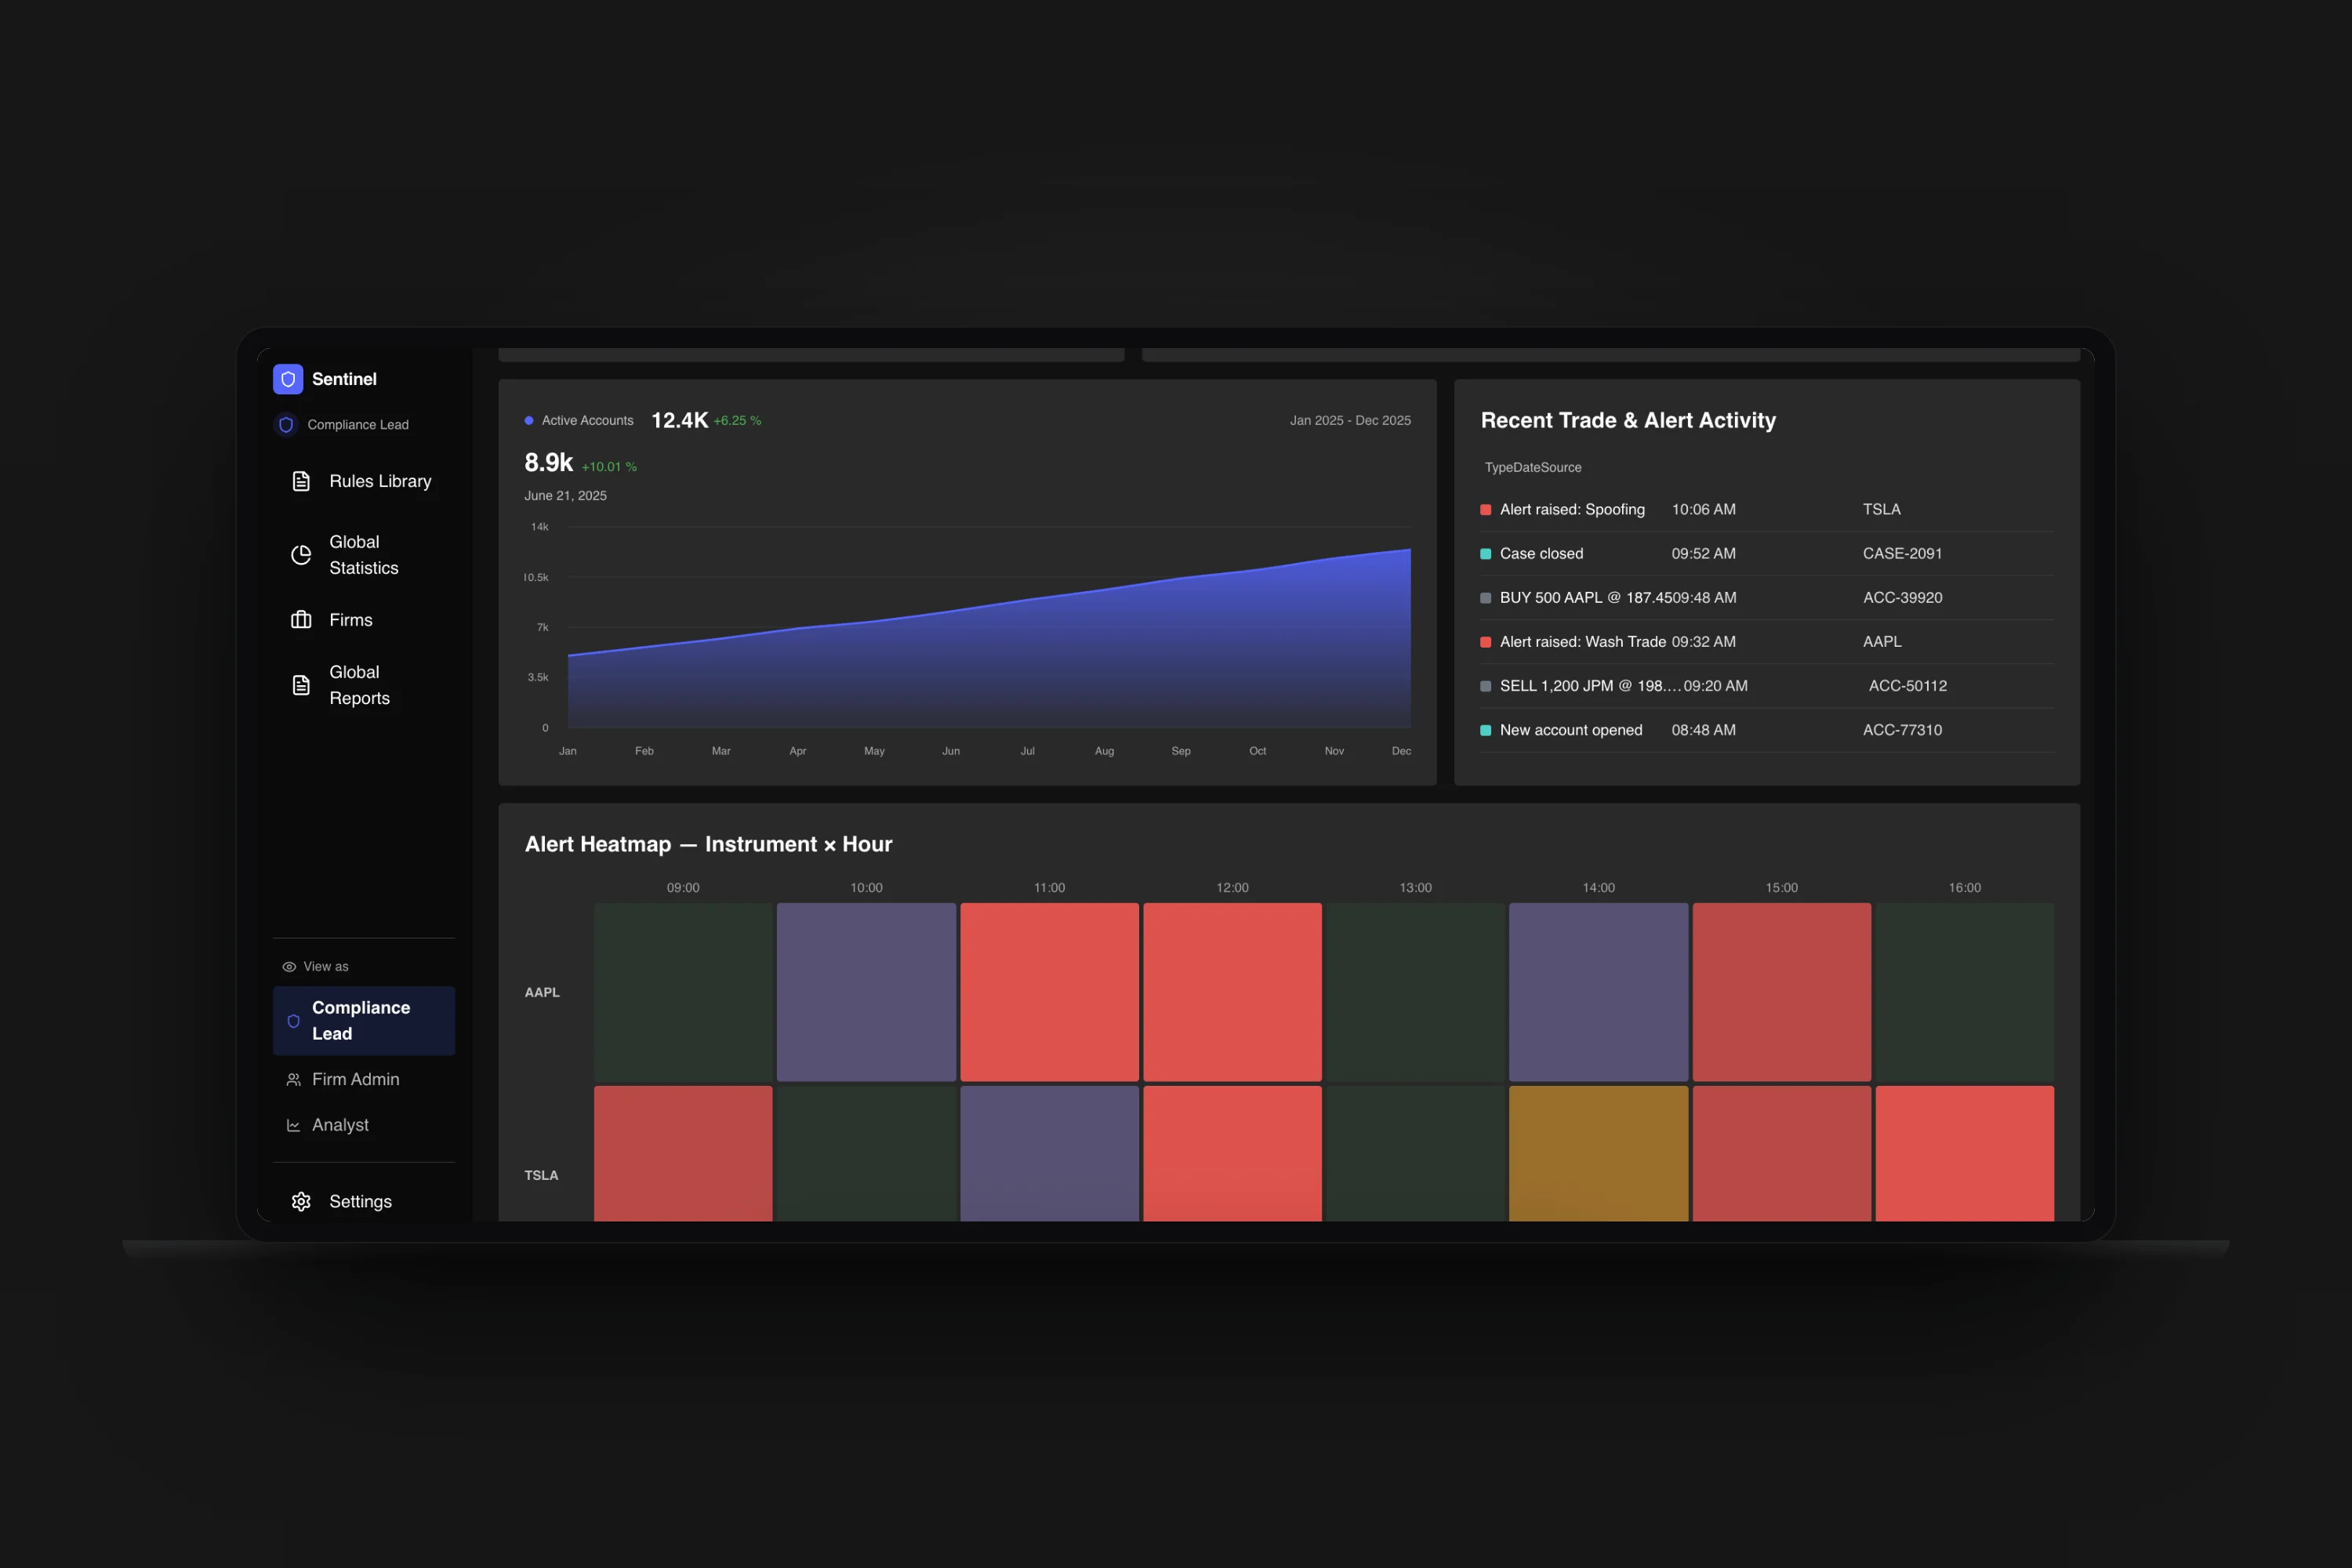Click the ACC-39920 account reference

coord(1902,598)
